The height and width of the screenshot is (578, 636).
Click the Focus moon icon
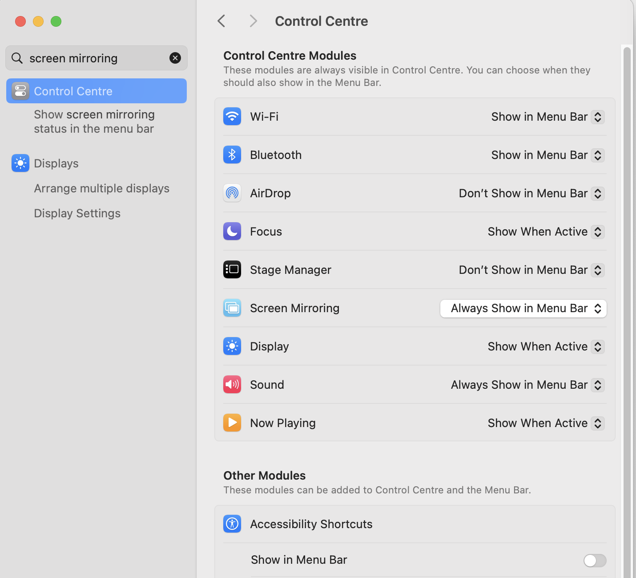pyautogui.click(x=232, y=232)
